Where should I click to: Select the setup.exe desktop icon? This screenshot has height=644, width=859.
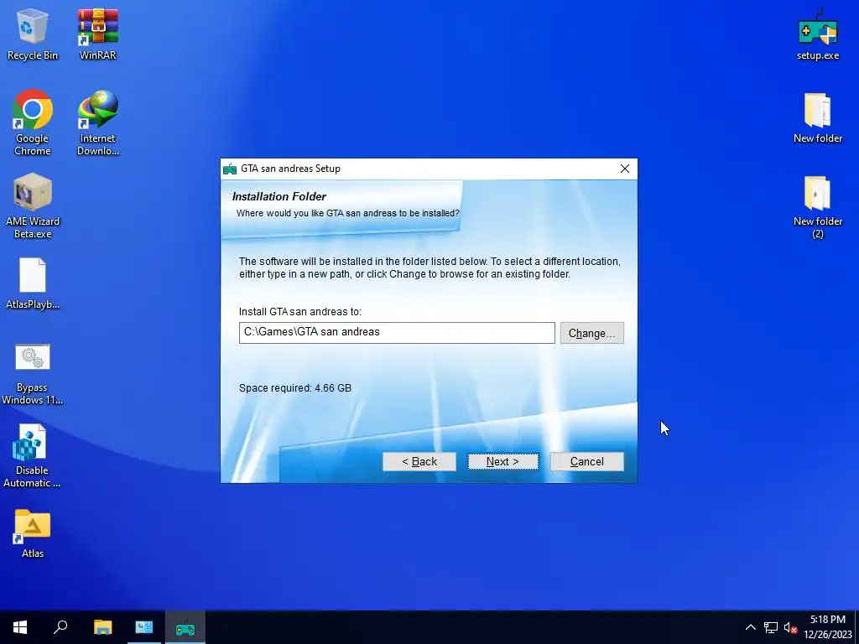point(817,34)
